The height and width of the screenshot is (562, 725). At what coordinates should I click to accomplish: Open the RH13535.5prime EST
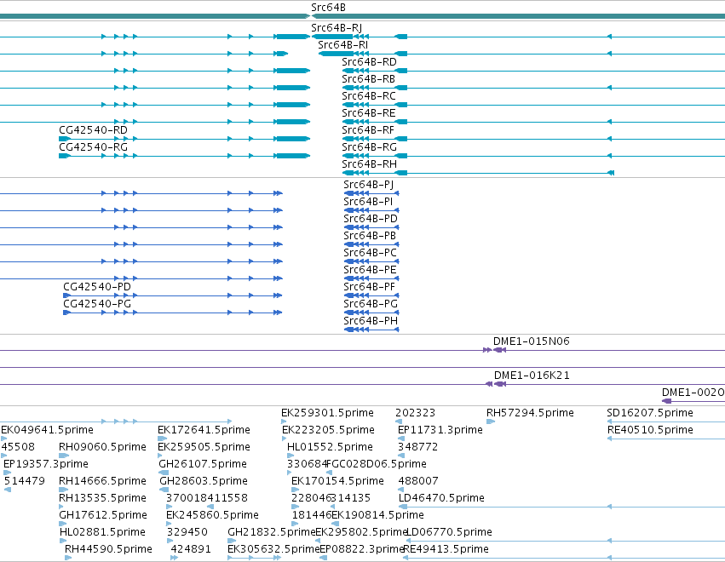tap(102, 499)
